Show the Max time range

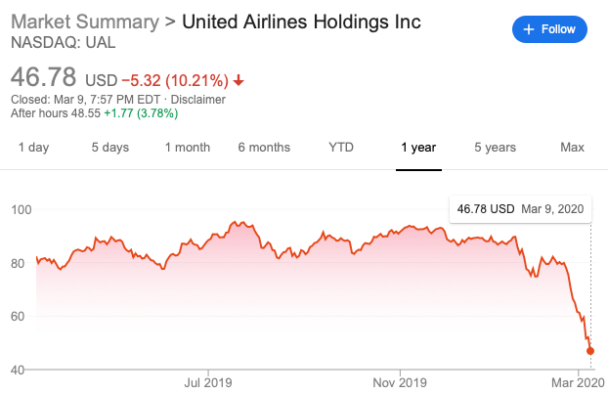tap(572, 148)
